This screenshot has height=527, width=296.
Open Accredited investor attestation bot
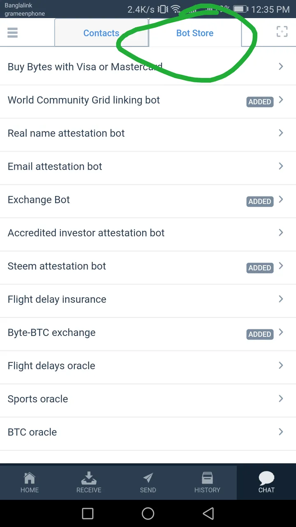coord(148,233)
